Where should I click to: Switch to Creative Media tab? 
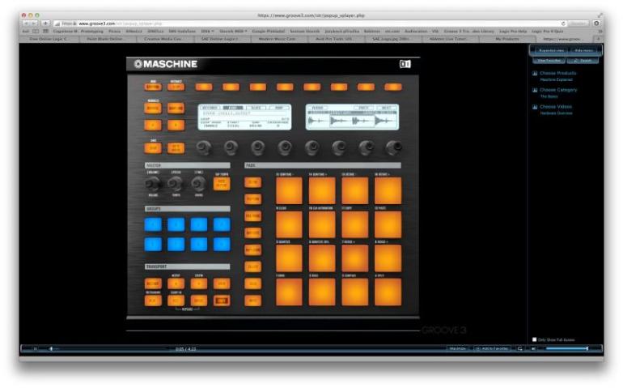point(165,39)
